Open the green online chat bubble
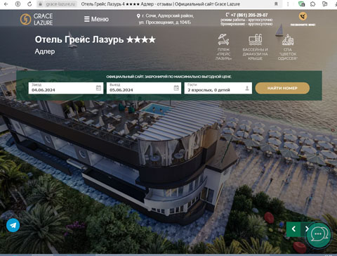Image resolution: width=337 pixels, height=256 pixels. pyautogui.click(x=318, y=234)
